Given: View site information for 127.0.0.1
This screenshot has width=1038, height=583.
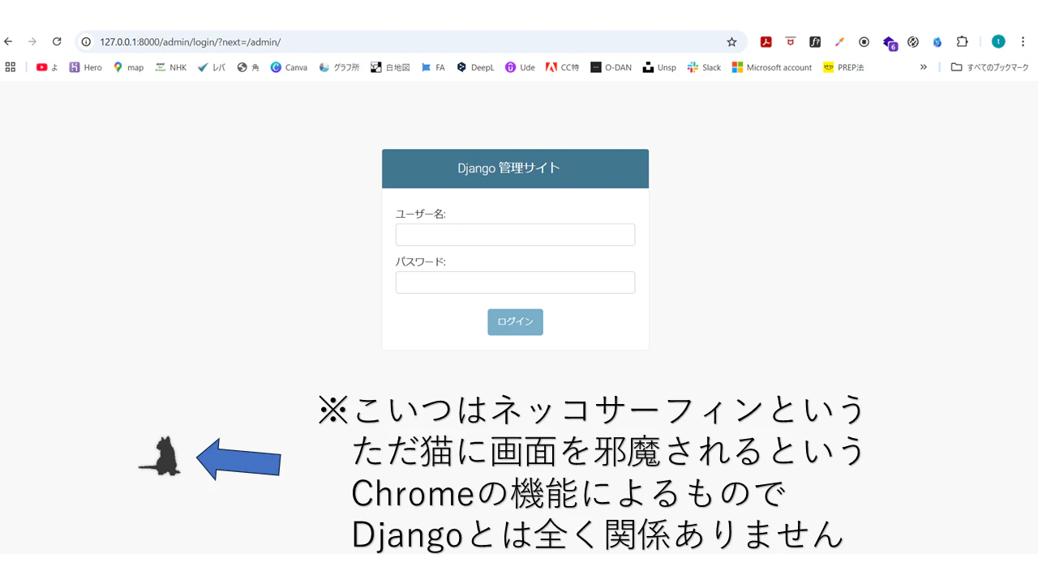Looking at the screenshot, I should [x=86, y=42].
